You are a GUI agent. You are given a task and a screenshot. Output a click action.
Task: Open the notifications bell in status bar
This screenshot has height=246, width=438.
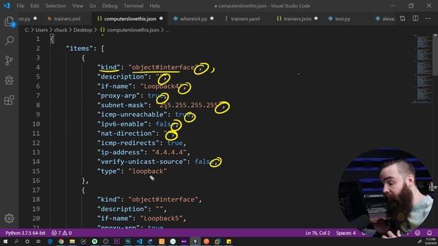tap(429, 233)
